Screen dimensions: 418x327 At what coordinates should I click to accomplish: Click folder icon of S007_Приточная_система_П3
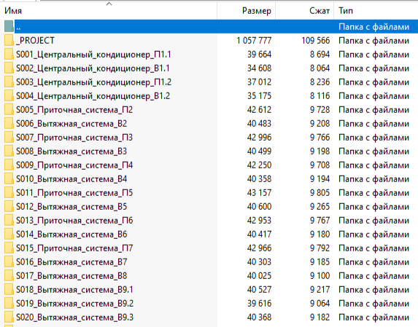pos(9,138)
